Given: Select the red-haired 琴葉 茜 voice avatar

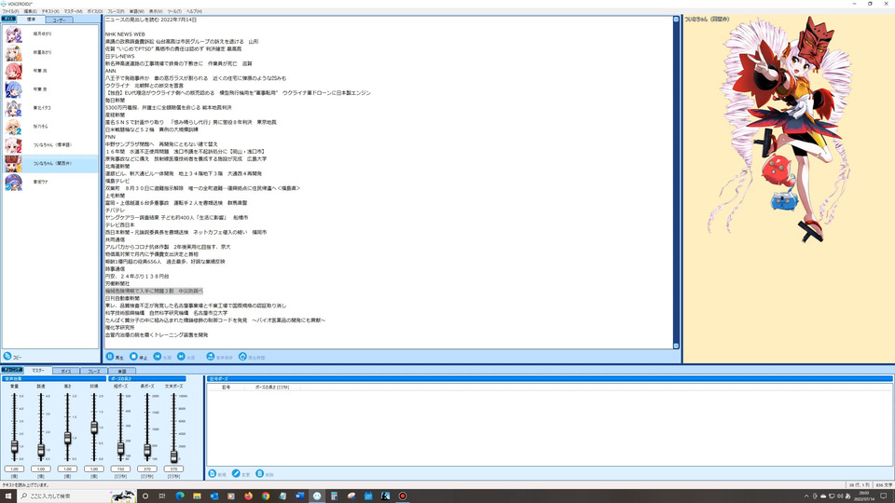Looking at the screenshot, I should 13,72.
